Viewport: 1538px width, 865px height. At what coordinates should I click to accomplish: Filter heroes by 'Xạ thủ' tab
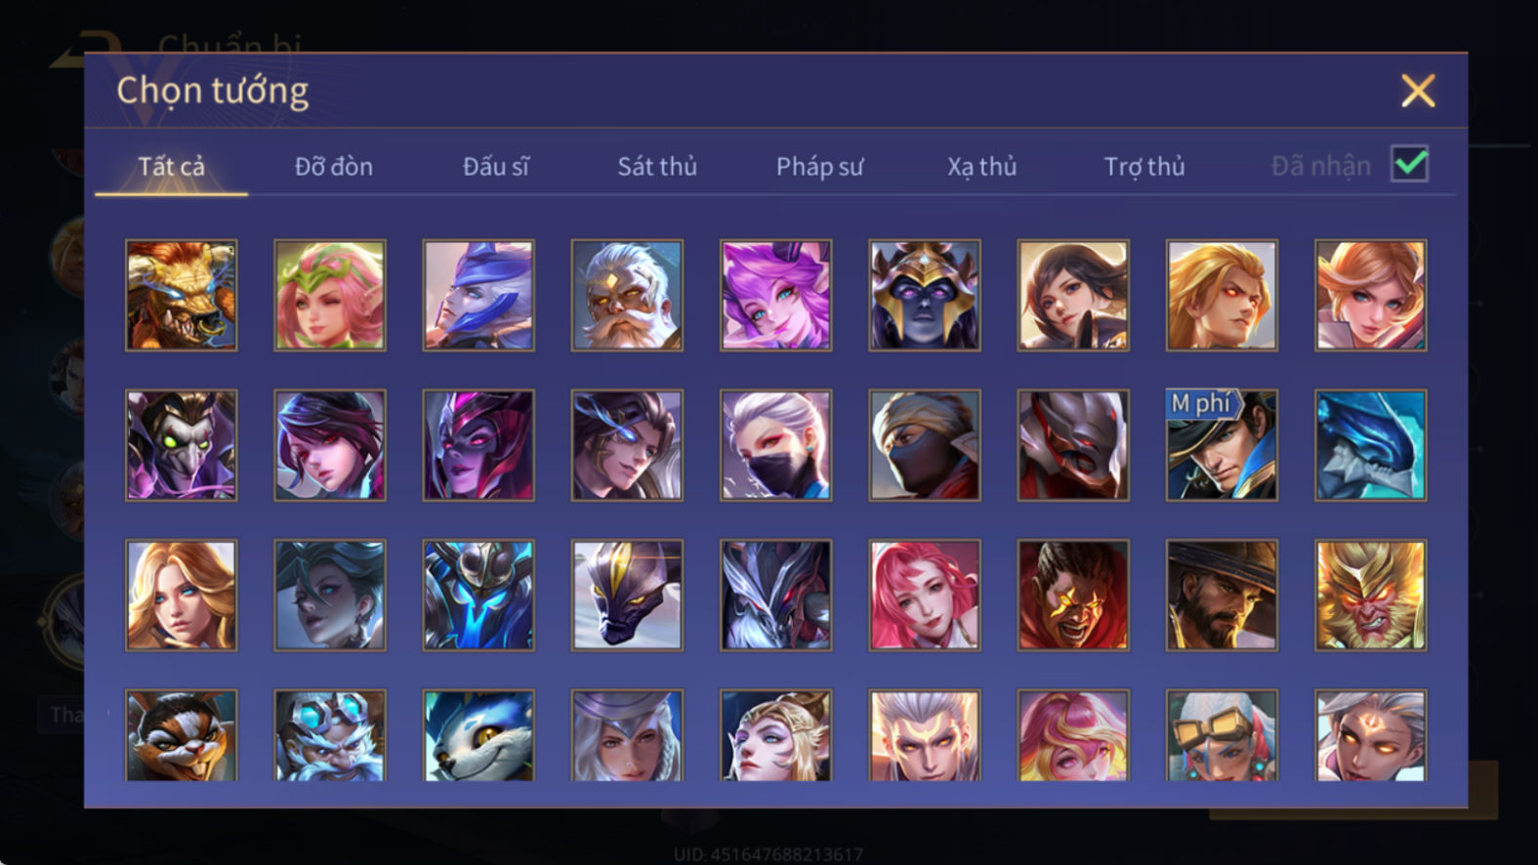981,167
